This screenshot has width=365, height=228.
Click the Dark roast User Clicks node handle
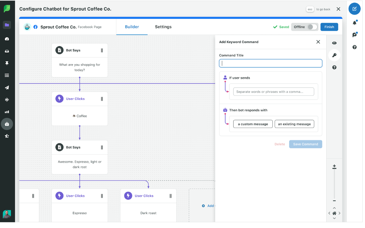tap(171, 196)
